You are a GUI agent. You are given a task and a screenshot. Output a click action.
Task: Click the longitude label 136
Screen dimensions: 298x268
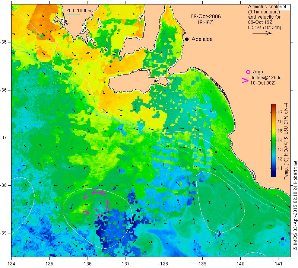click(x=88, y=264)
